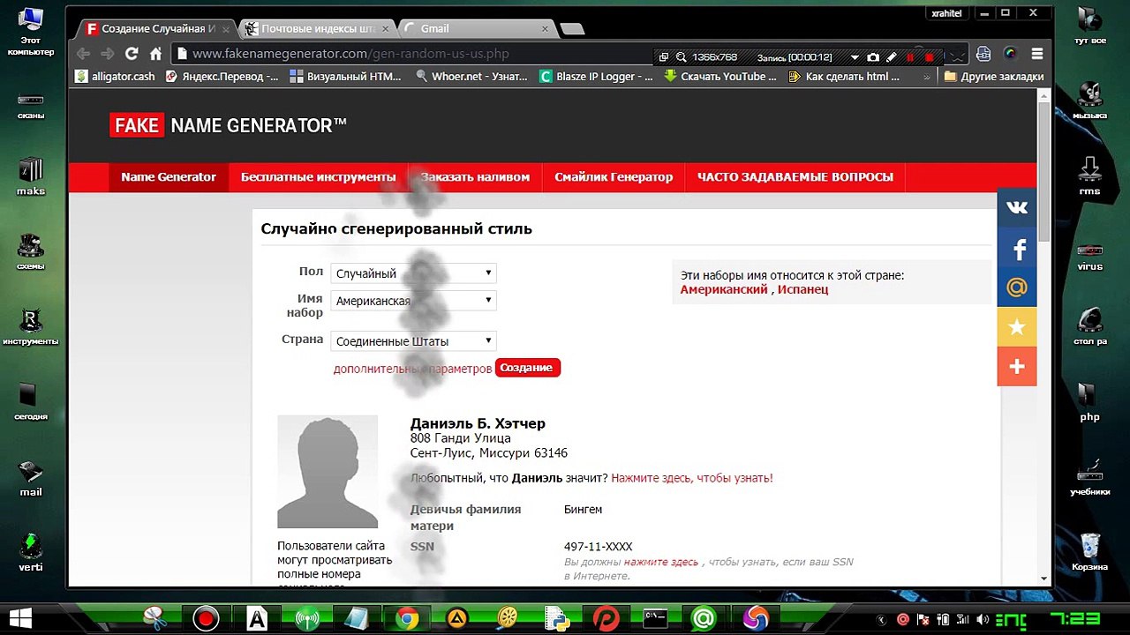Screen dimensions: 1130x635
Task: Open 'Заказать наливом' menu item
Action: 475,177
